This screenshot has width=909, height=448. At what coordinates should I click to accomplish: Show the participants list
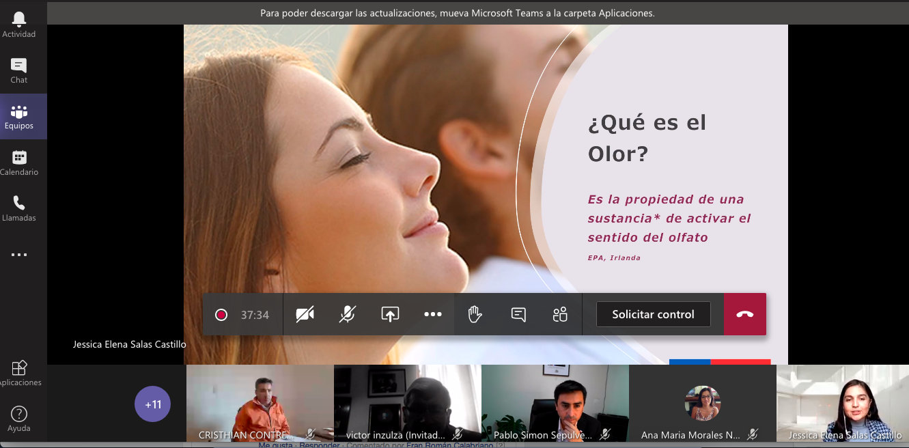click(x=561, y=314)
